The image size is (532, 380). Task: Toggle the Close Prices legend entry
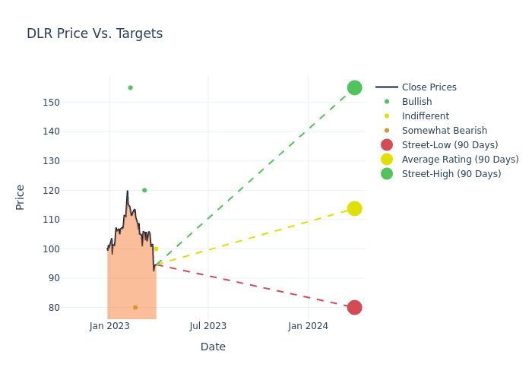pos(429,87)
